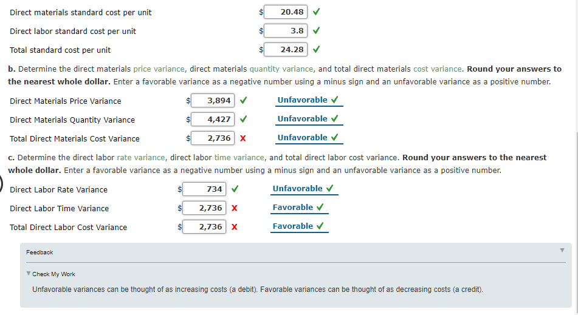Click the Total Direct Materials Cost Variance input field
578x315 pixels.
pyautogui.click(x=213, y=138)
